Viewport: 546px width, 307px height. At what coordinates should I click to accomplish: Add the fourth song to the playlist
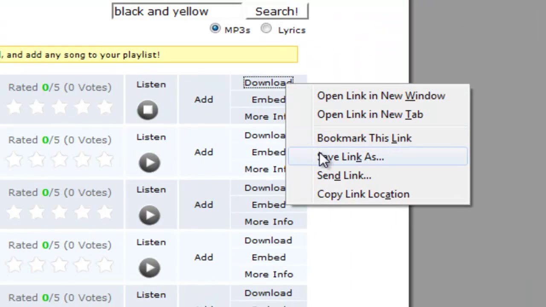203,257
